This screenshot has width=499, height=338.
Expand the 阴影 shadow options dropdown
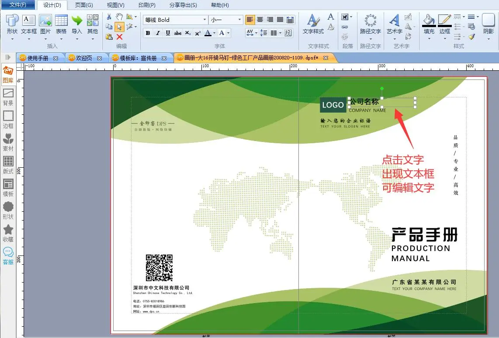[x=488, y=38]
